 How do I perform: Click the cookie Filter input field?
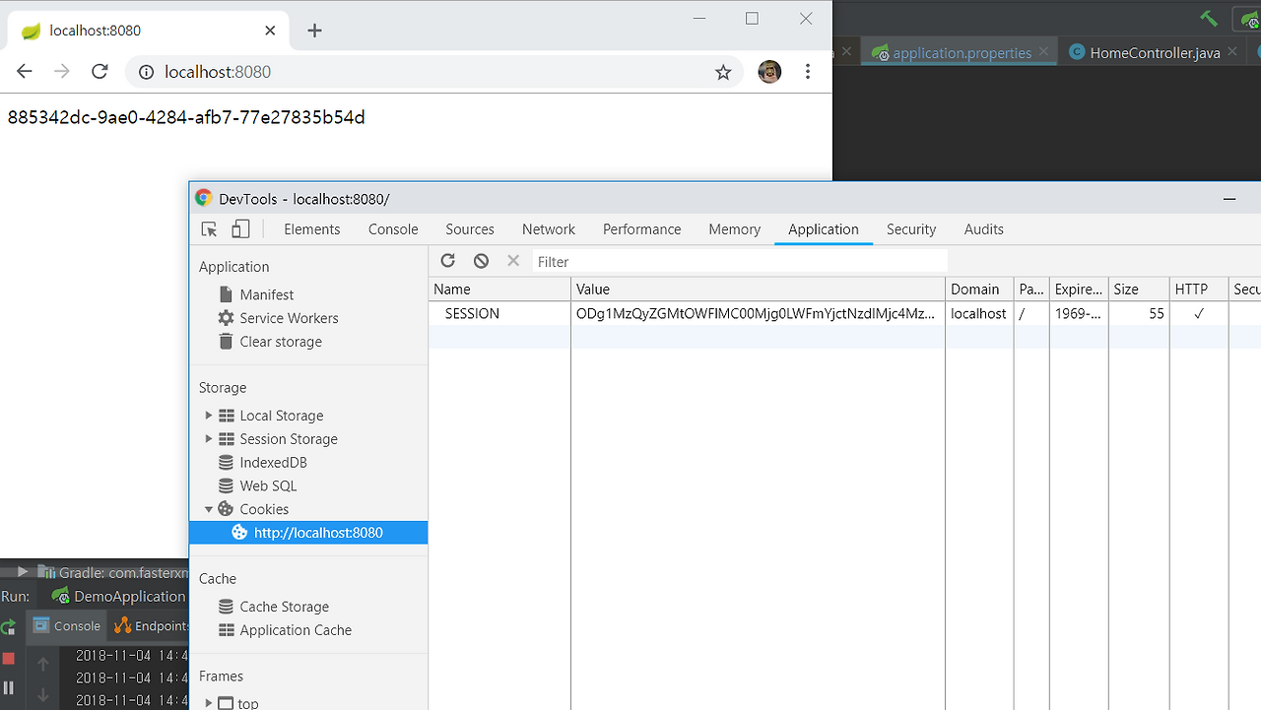click(740, 261)
